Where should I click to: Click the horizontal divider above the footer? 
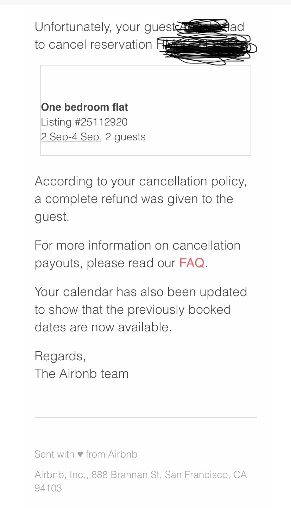145,417
